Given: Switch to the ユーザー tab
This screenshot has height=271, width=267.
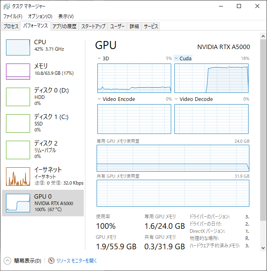Looking at the screenshot, I should (117, 26).
